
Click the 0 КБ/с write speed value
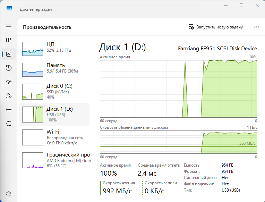click(x=154, y=191)
